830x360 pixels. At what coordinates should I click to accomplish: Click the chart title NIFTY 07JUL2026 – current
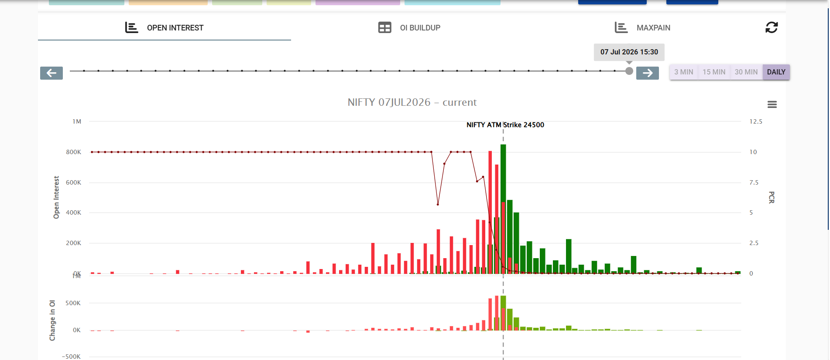412,102
